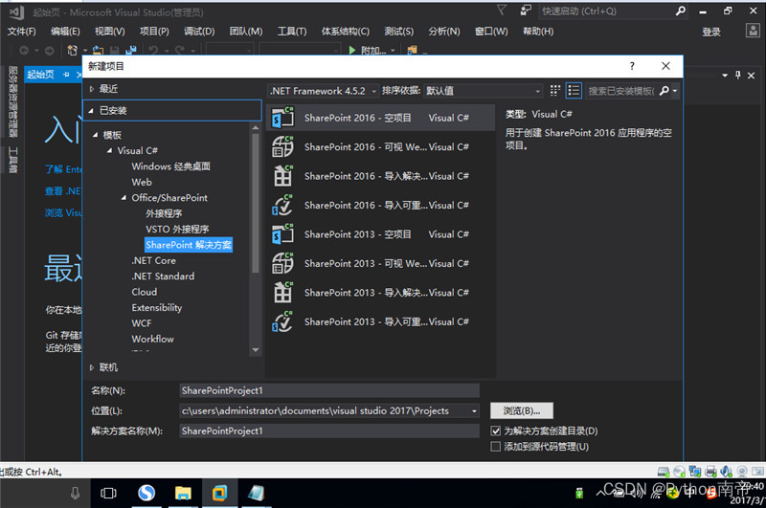Open the .NET Framework 4.5.2 dropdown
Image resolution: width=766 pixels, height=508 pixels.
[x=324, y=91]
